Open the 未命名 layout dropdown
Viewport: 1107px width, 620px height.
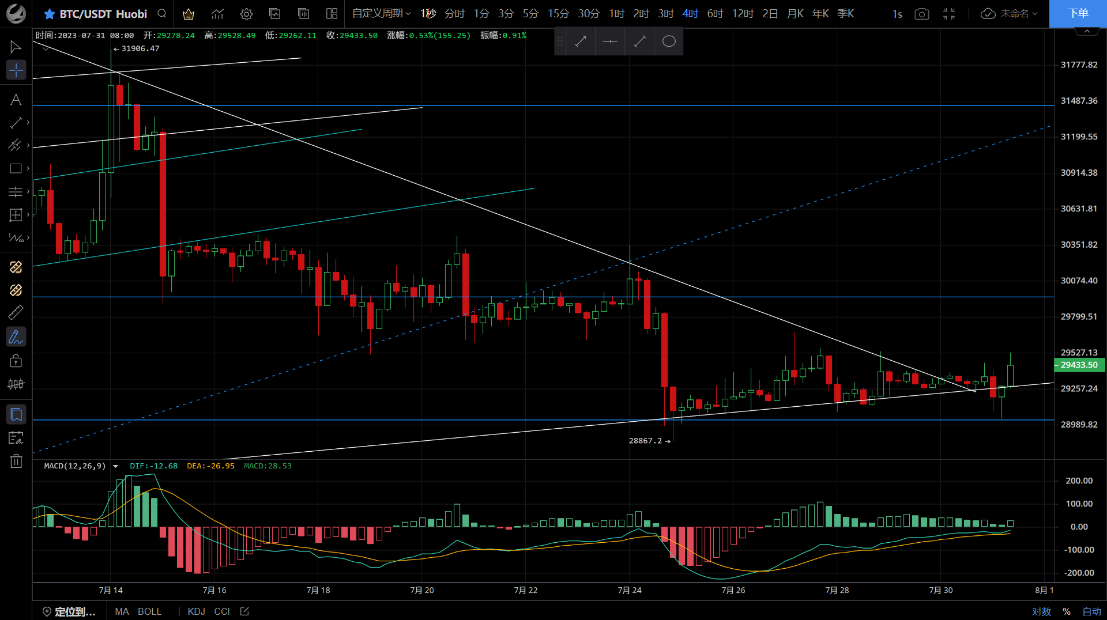coord(1009,14)
